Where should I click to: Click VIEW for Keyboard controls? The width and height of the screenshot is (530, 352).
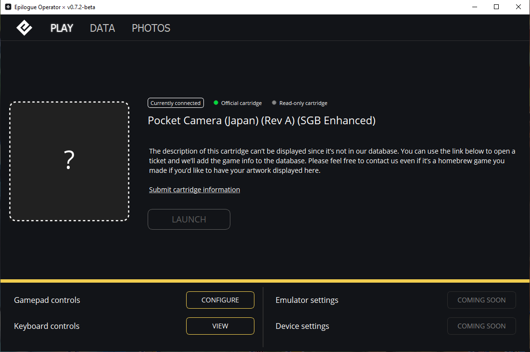220,326
